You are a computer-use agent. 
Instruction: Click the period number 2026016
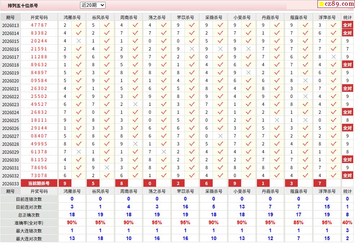(10, 49)
